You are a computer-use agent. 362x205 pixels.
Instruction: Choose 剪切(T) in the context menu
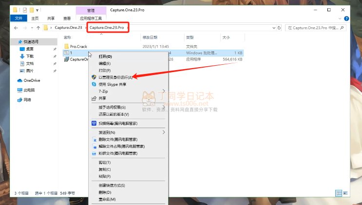(x=105, y=163)
